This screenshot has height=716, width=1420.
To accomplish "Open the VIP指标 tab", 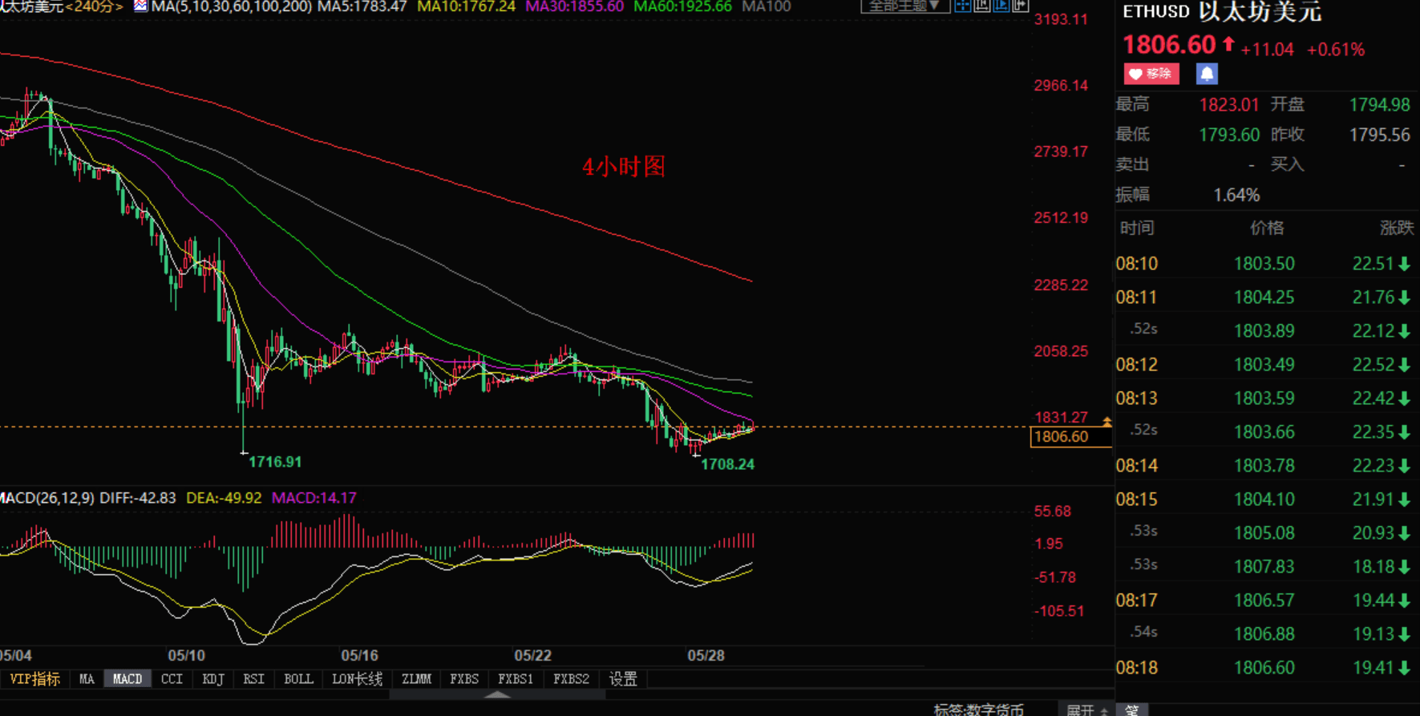I will 34,679.
